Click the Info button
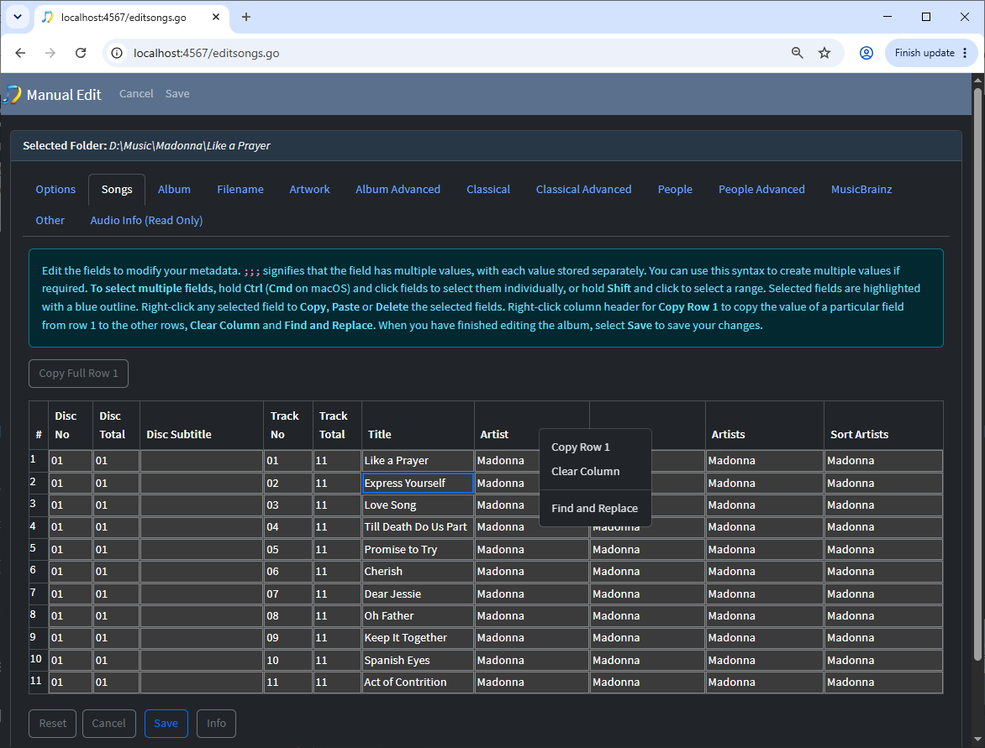985x748 pixels. pyautogui.click(x=216, y=724)
